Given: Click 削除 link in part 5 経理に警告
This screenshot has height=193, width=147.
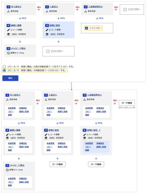Looking at the screenshot, I should coord(48,150).
